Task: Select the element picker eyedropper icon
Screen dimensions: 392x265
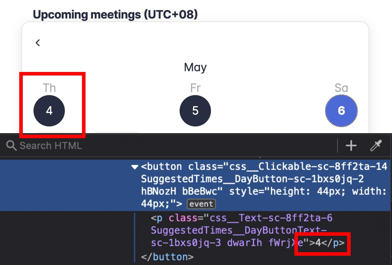Action: pyautogui.click(x=376, y=145)
